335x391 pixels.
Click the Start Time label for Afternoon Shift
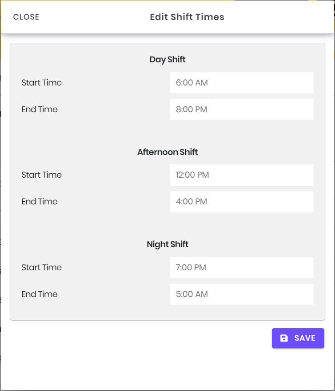click(42, 175)
